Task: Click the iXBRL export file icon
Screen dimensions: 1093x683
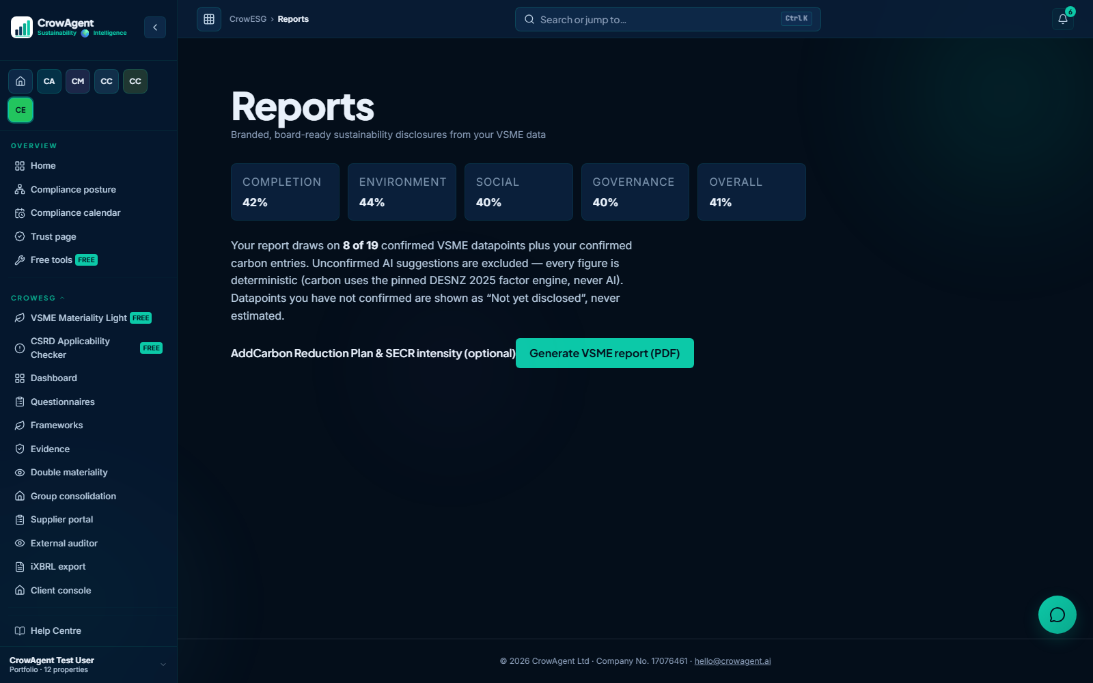Action: pyautogui.click(x=20, y=567)
